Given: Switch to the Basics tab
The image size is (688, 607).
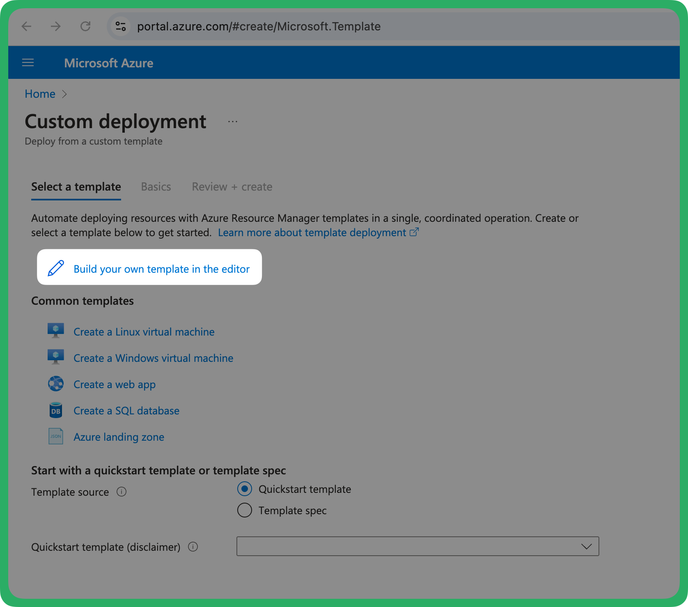Looking at the screenshot, I should tap(156, 187).
